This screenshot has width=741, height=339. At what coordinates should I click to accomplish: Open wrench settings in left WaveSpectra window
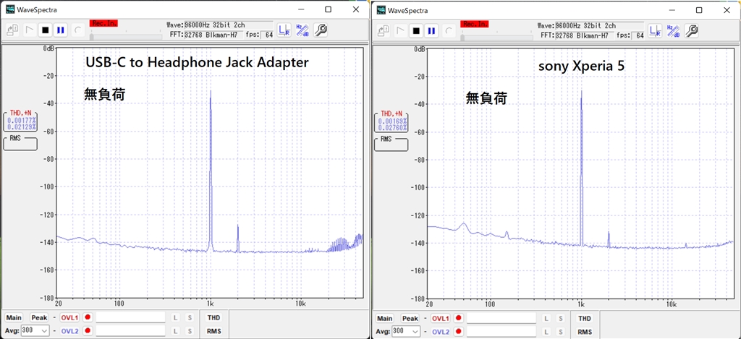321,30
